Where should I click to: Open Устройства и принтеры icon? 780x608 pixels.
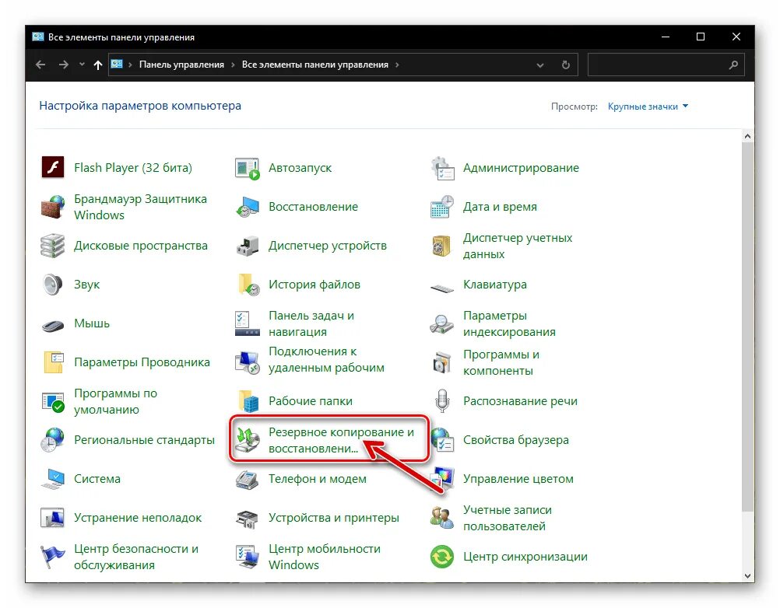pyautogui.click(x=248, y=518)
